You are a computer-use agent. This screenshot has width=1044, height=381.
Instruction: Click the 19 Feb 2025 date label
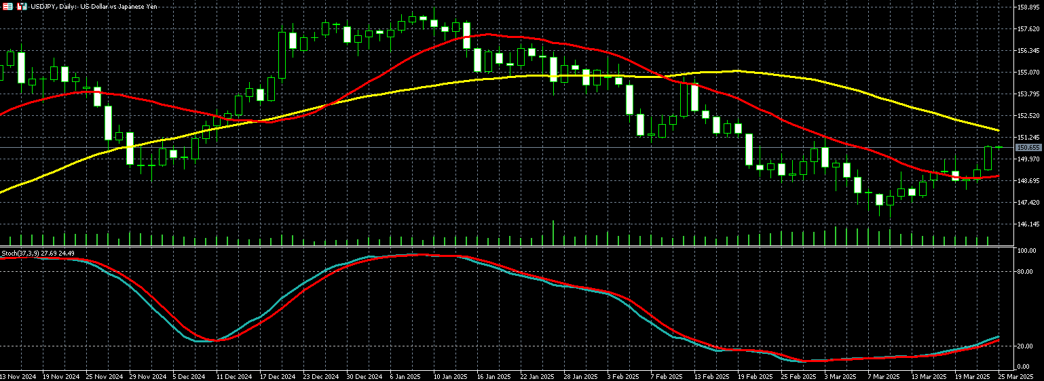tap(755, 376)
